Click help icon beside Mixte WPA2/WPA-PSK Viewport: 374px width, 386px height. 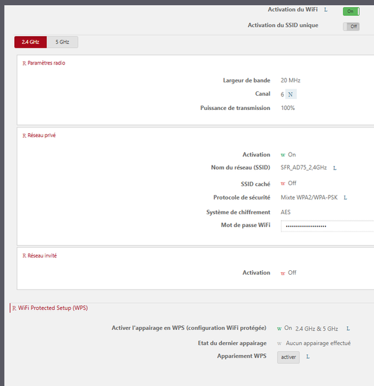click(345, 198)
